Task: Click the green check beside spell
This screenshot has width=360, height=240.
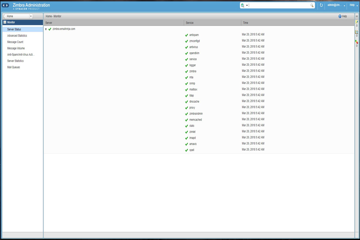Action: click(187, 150)
